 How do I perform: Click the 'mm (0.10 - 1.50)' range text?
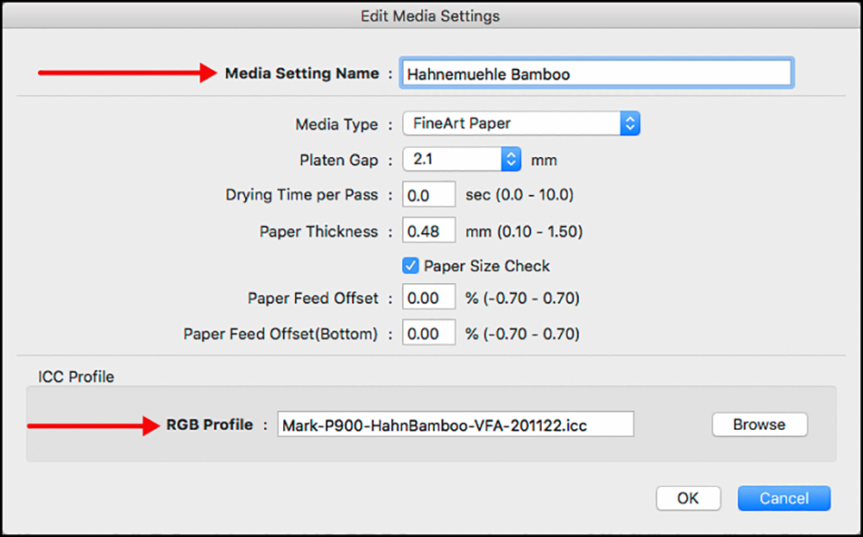524,231
